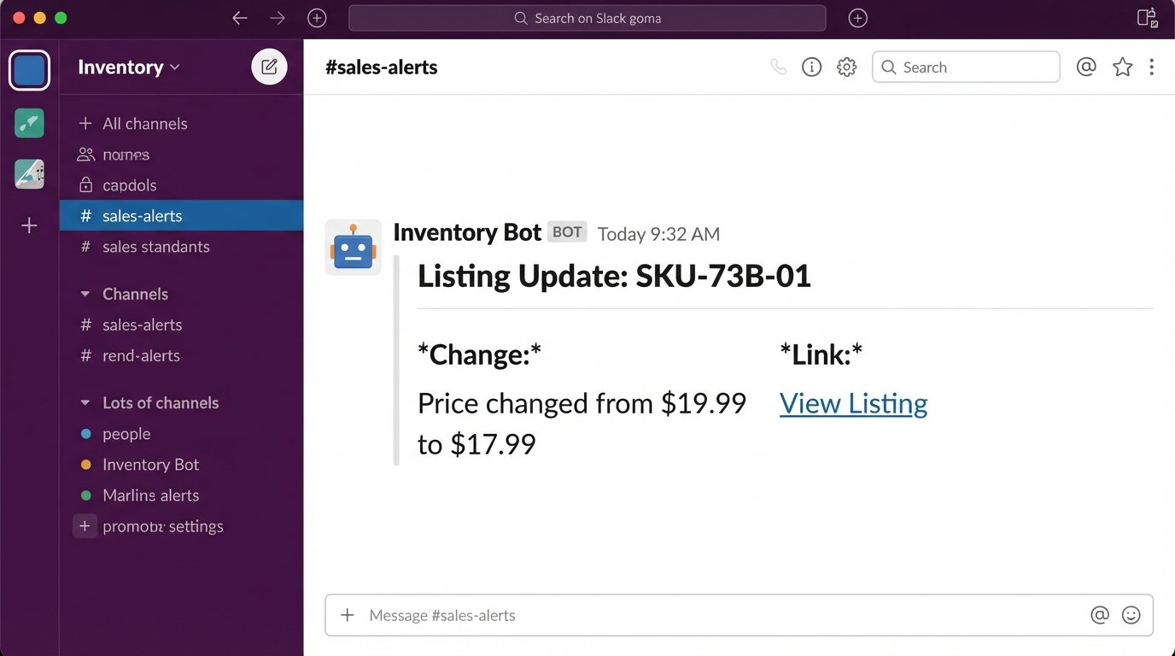Click the View Listing link
Image resolution: width=1175 pixels, height=656 pixels.
(853, 402)
